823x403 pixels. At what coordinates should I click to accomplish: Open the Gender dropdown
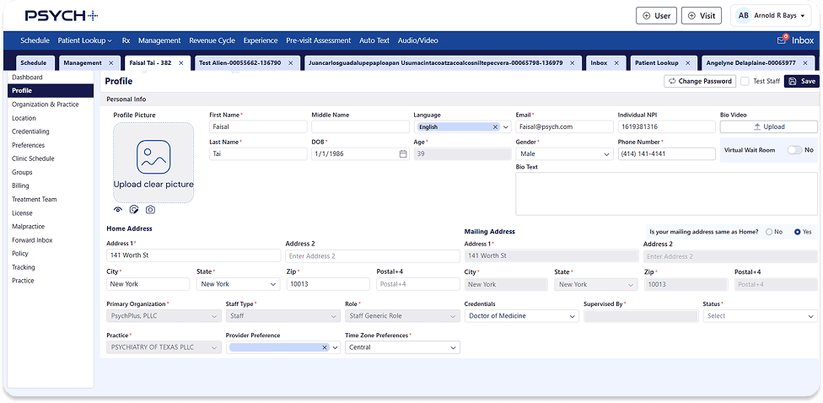pos(563,154)
